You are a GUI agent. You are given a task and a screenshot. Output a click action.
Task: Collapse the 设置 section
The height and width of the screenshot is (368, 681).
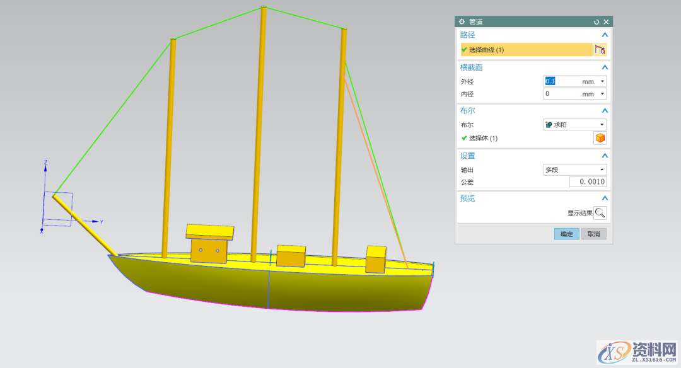(x=604, y=156)
